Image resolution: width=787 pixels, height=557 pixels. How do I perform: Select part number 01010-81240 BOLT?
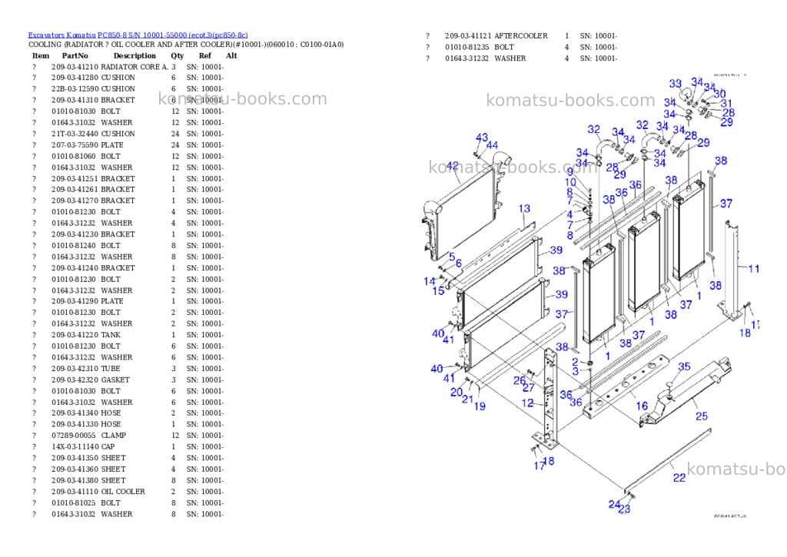click(x=73, y=246)
